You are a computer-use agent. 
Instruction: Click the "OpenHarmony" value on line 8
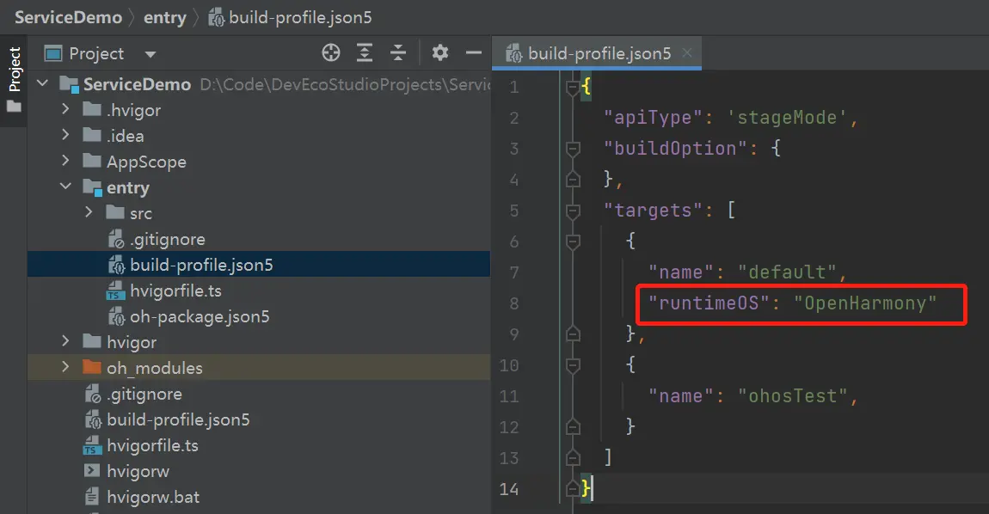coord(865,303)
